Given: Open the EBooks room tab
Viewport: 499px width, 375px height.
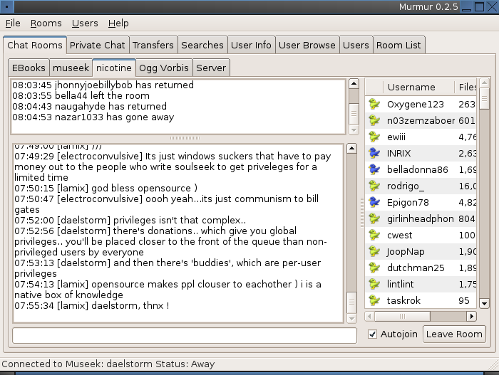Looking at the screenshot, I should (29, 68).
